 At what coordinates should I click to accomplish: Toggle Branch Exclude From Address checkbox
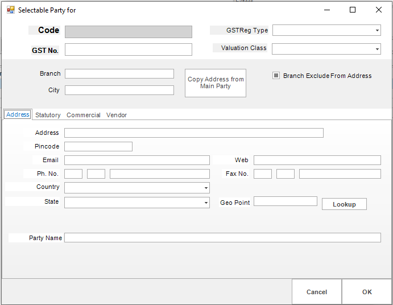coord(276,76)
